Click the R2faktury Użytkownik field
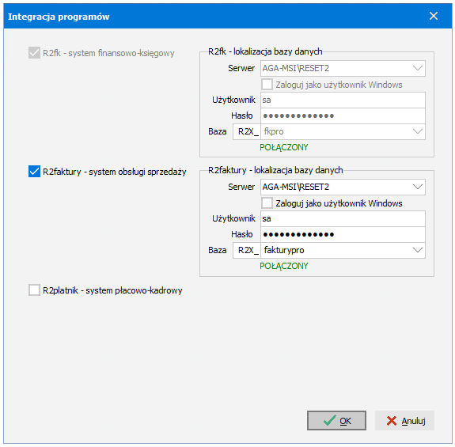Image resolution: width=455 pixels, height=447 pixels. tap(343, 218)
